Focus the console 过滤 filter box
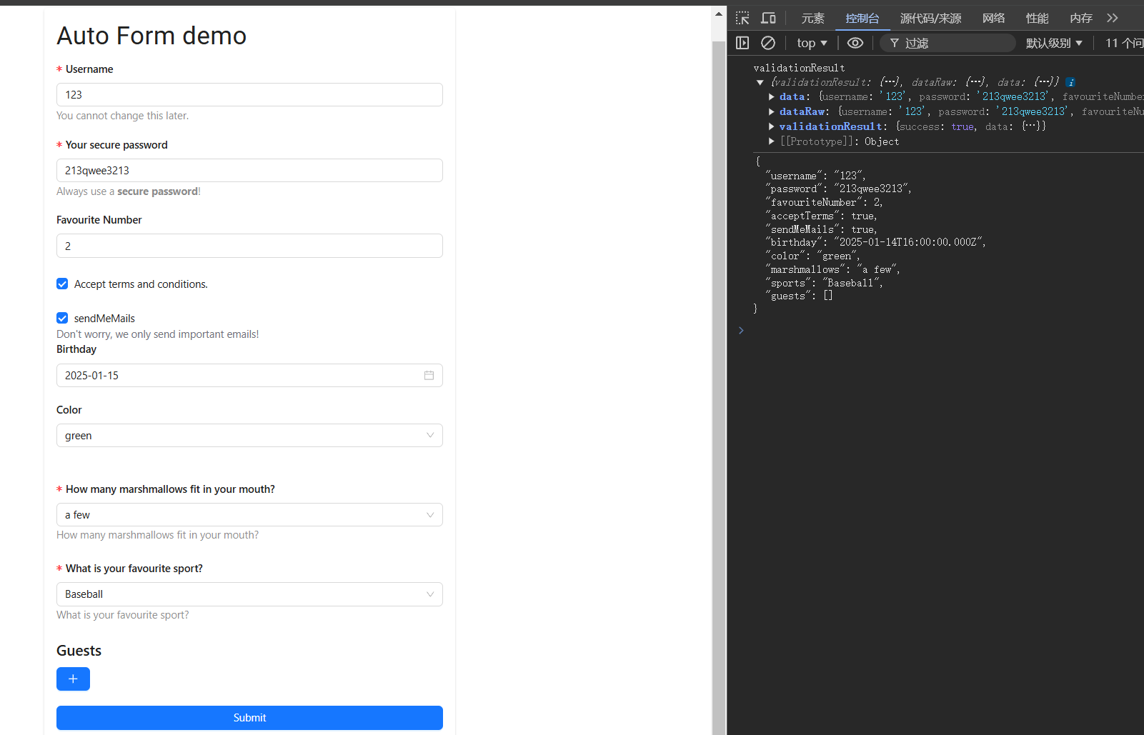The height and width of the screenshot is (735, 1144). [x=947, y=43]
